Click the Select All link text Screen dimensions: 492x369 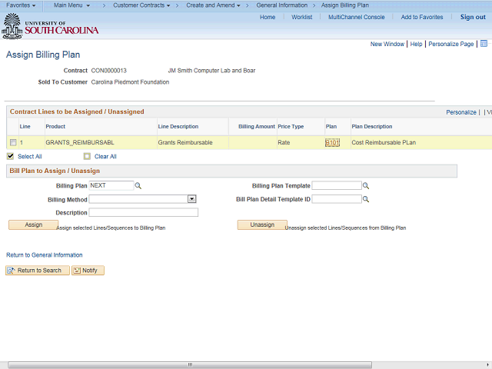tap(30, 157)
